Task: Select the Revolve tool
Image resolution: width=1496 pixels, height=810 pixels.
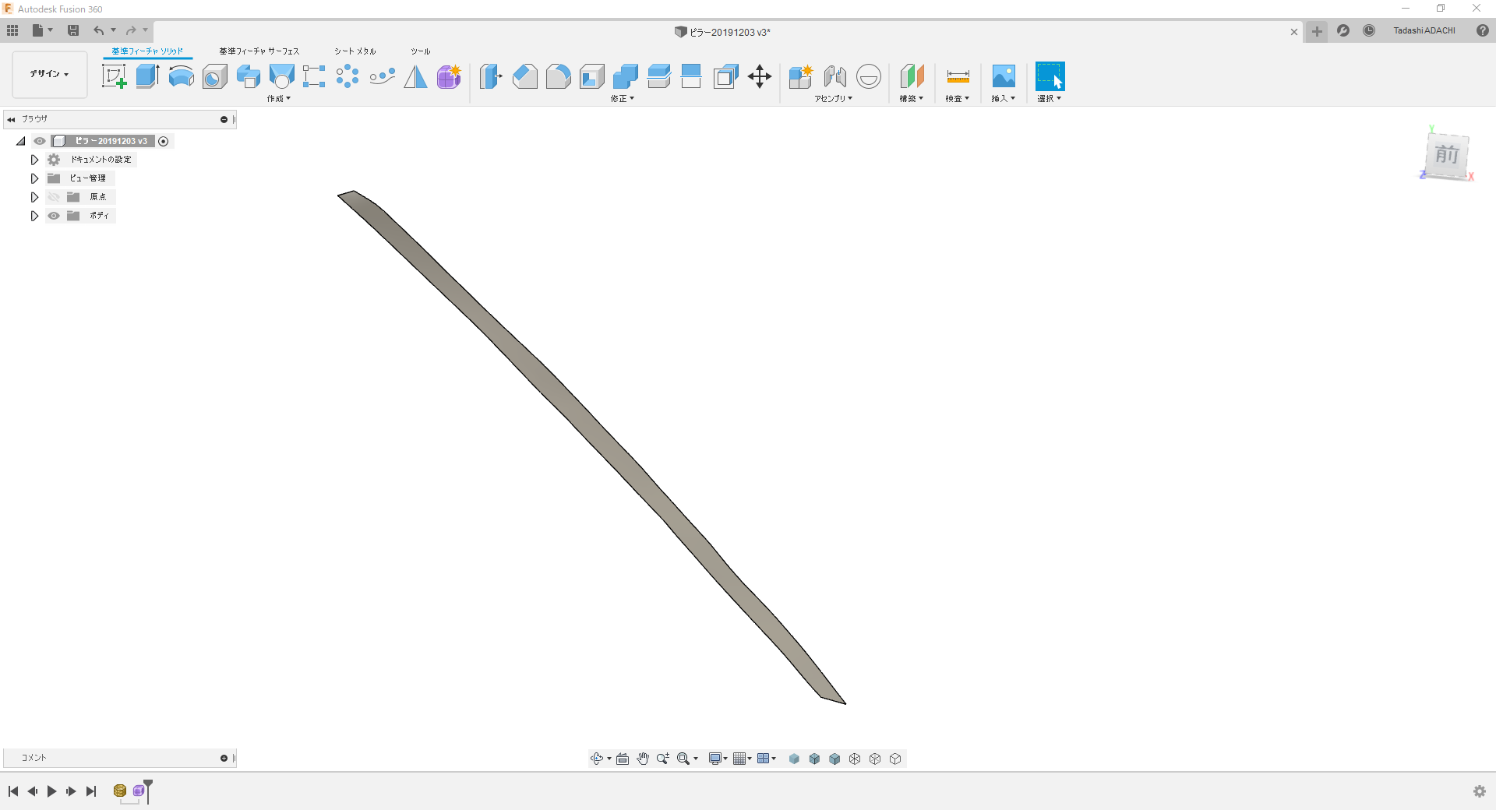Action: (x=182, y=76)
